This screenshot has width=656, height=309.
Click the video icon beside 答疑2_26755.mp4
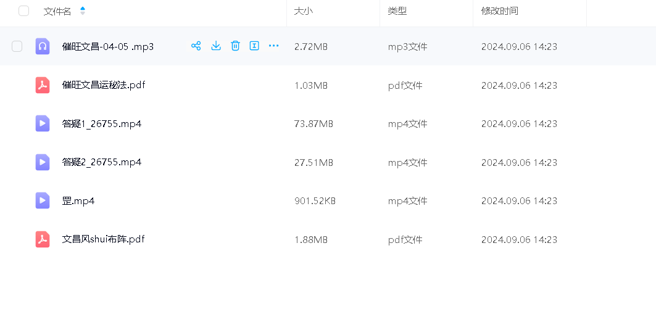point(43,162)
